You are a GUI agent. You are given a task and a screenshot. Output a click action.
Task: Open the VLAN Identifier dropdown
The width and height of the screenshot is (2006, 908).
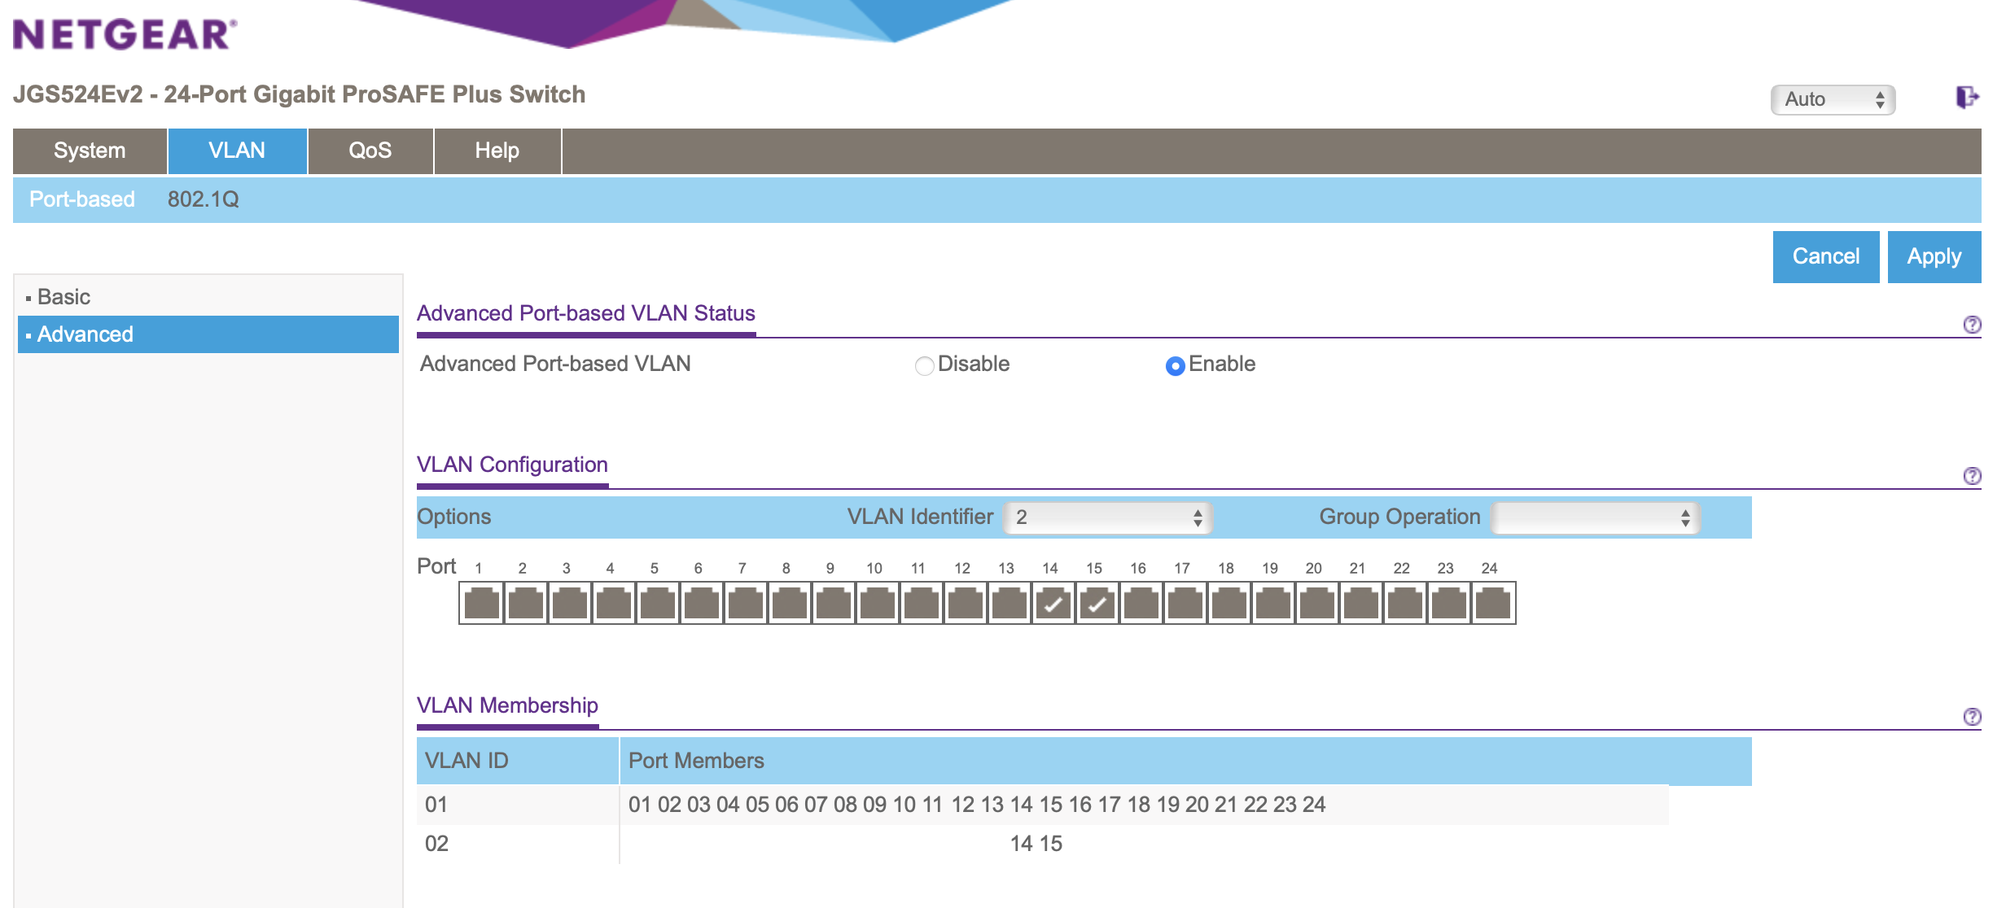(1108, 517)
